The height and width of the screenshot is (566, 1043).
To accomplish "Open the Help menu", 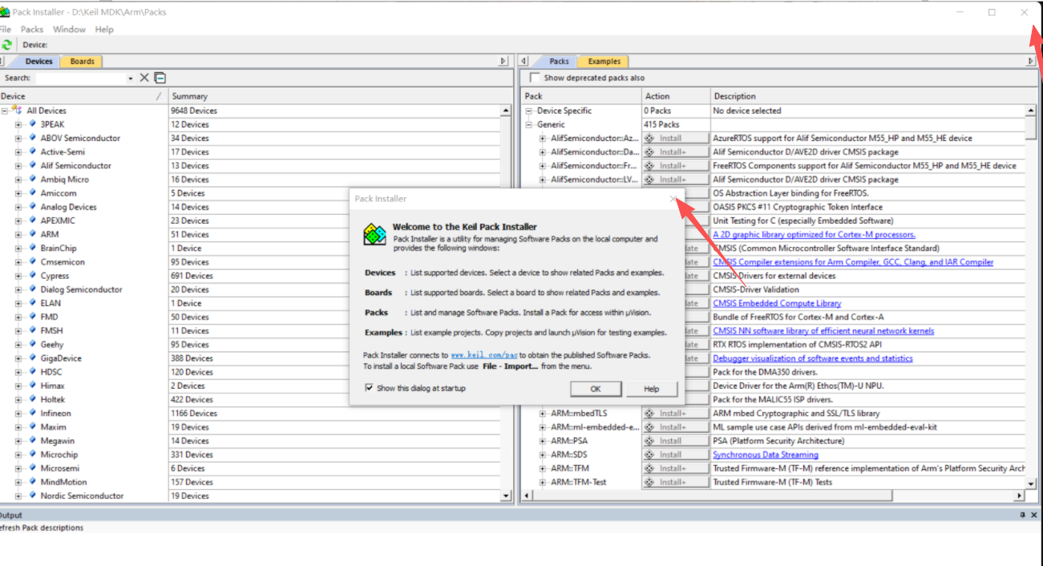I will tap(104, 29).
